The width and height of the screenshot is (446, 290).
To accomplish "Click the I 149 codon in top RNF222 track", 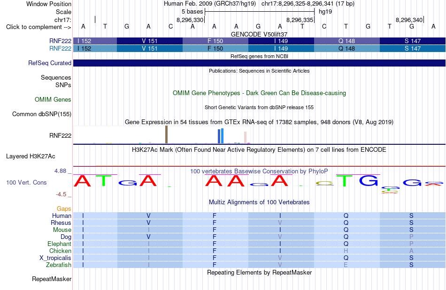I will click(x=281, y=41).
